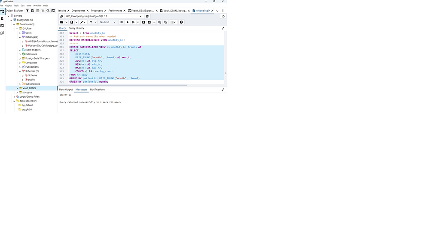
Task: Collapse the Catalogs (2) node
Action: tap(20, 37)
